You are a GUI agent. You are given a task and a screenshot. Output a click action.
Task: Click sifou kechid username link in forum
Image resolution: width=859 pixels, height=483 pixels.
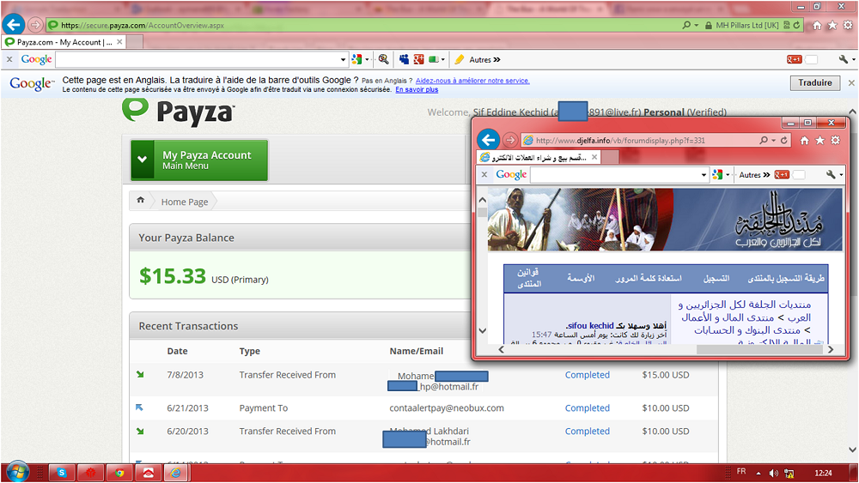(x=590, y=325)
